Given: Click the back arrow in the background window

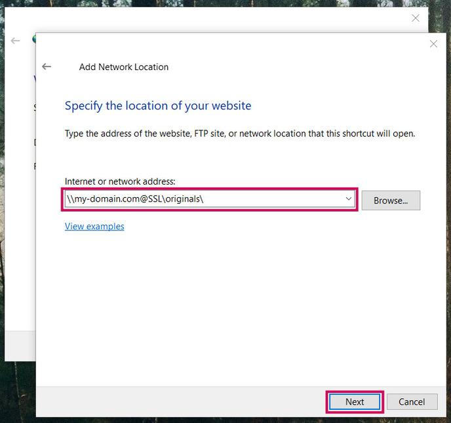Looking at the screenshot, I should tap(15, 41).
